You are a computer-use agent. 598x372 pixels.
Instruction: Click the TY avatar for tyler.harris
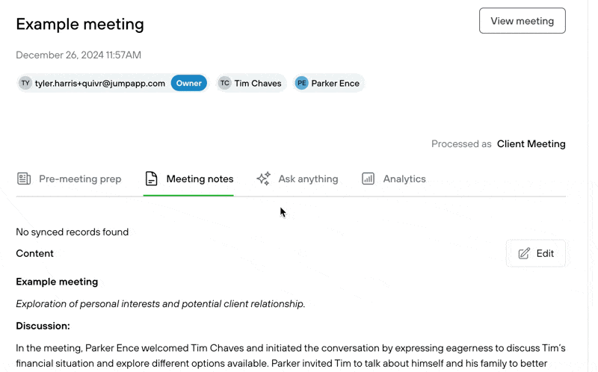click(x=25, y=83)
